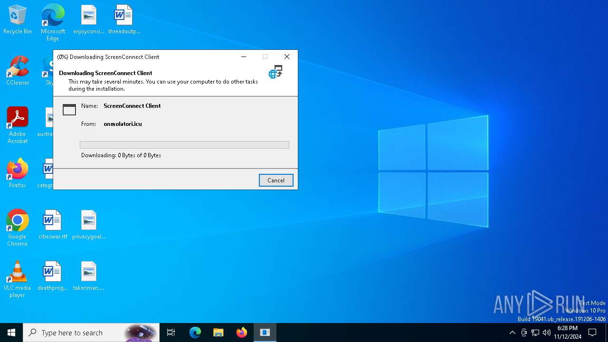
Task: Select the enjoyconsi... image file
Action: click(x=88, y=20)
